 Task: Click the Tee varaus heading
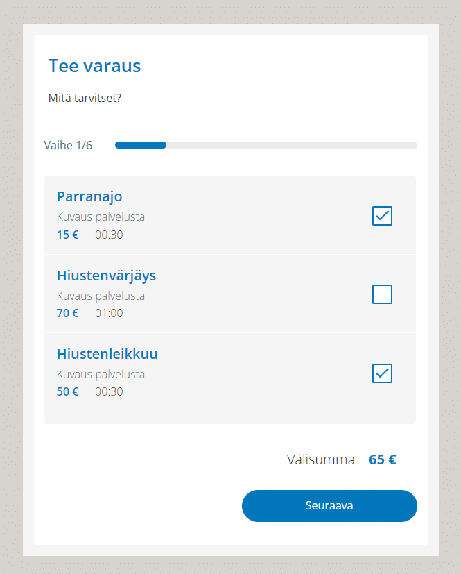click(x=94, y=66)
